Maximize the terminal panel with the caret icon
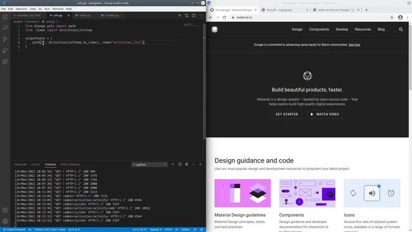This screenshot has height=232, width=412. tap(193, 164)
